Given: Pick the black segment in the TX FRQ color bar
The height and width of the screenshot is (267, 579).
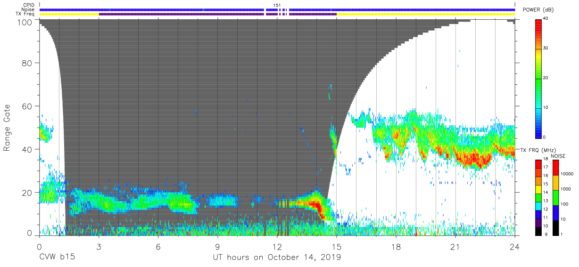Looking at the screenshot, I should (538, 231).
